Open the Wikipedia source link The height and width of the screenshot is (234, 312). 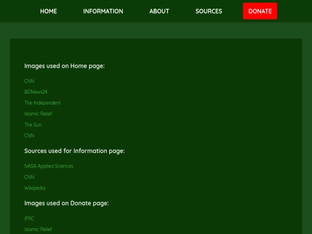point(35,188)
